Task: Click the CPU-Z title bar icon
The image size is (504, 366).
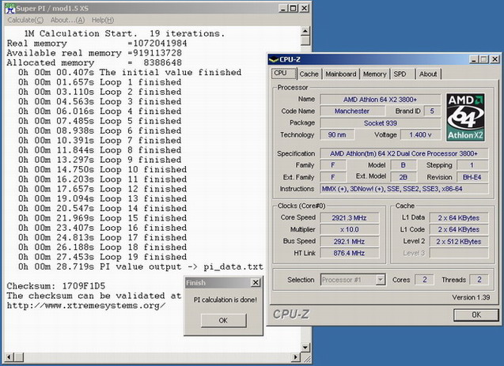Action: (x=275, y=59)
